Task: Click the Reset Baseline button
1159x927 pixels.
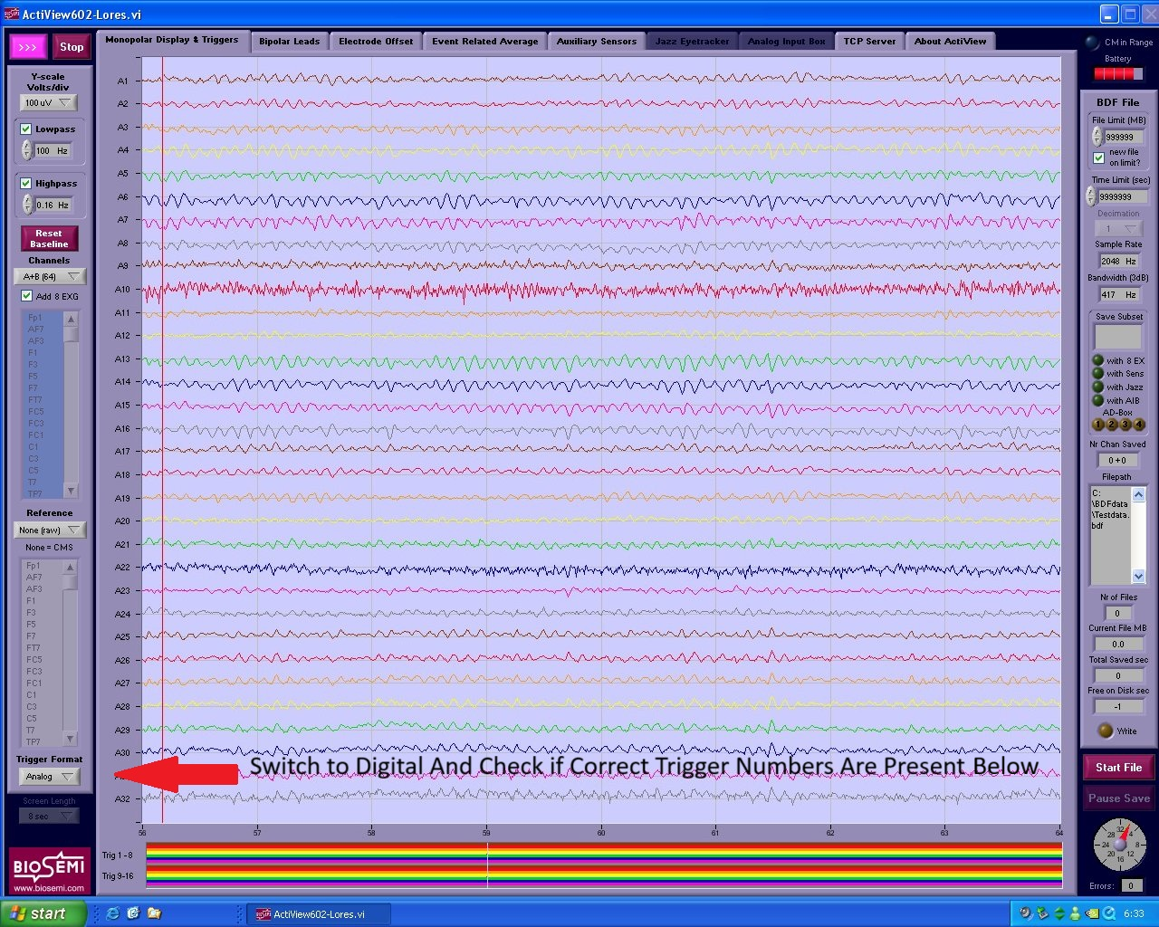Action: tap(49, 239)
